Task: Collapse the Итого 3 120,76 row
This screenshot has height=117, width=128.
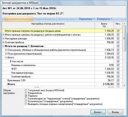Action: [x=6, y=57]
